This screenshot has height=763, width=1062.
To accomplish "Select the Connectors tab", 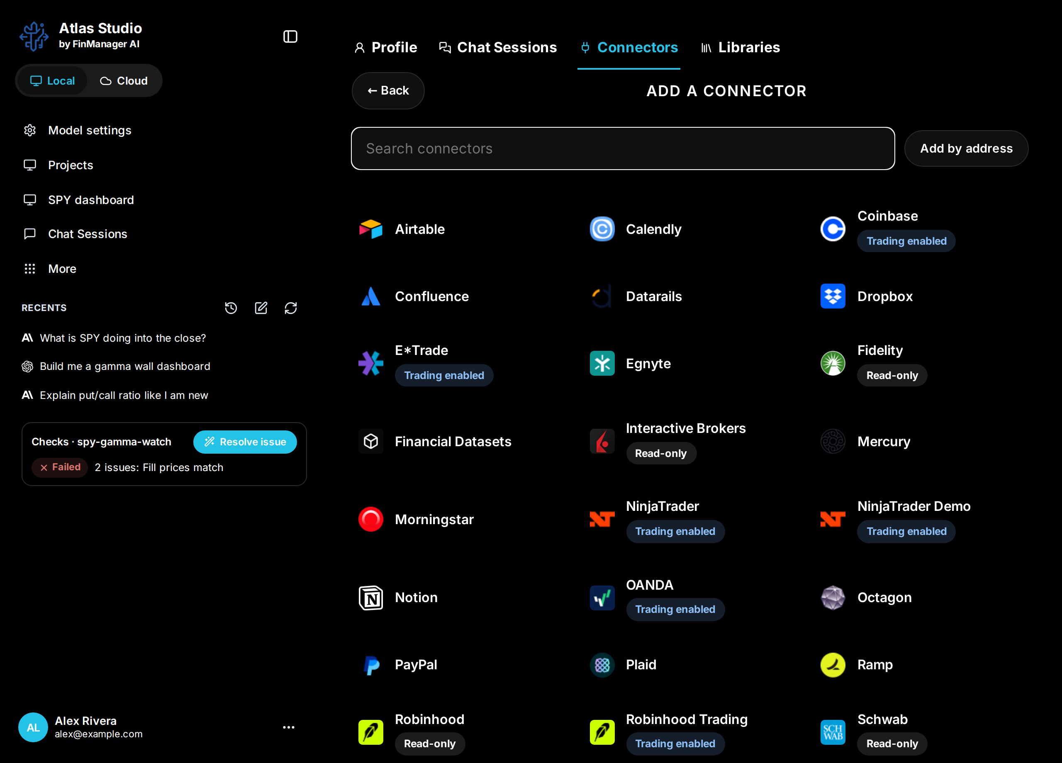I will point(629,47).
